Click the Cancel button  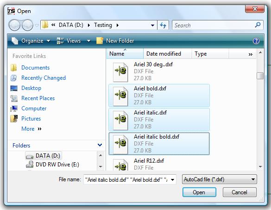[x=239, y=192]
